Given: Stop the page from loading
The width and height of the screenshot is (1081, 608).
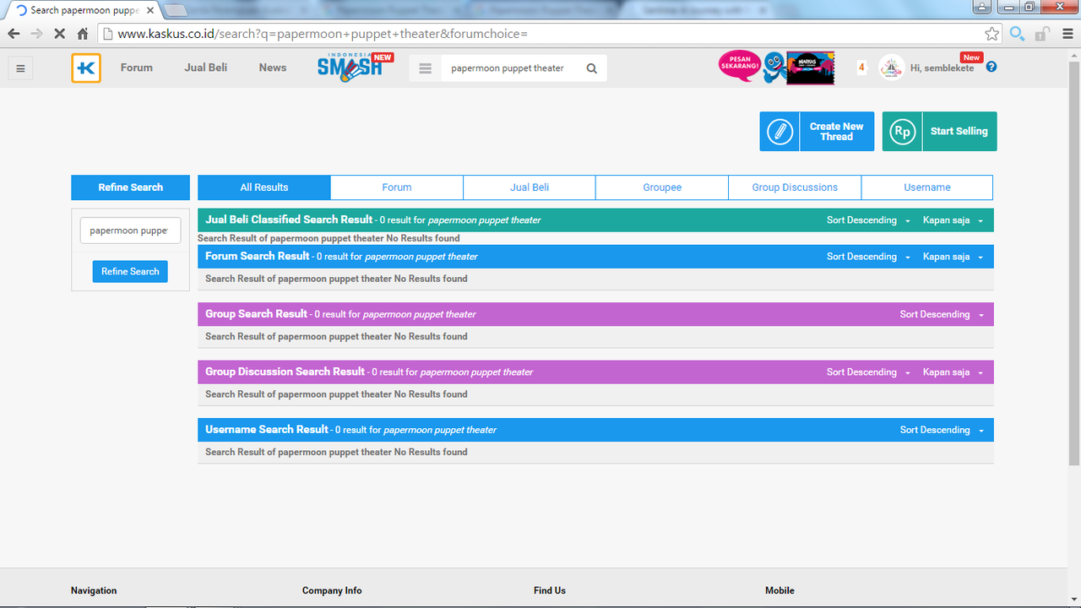Looking at the screenshot, I should tap(59, 34).
